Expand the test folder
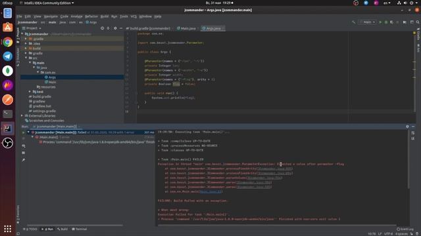This screenshot has height=236, width=421. 30,92
